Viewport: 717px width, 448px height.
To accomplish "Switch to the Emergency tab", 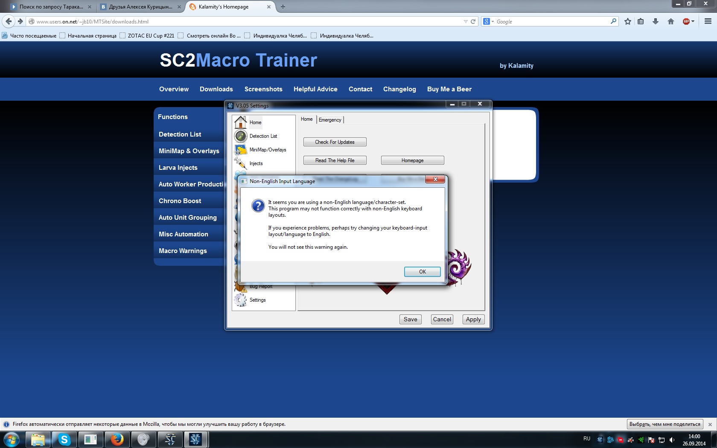I will (x=330, y=120).
